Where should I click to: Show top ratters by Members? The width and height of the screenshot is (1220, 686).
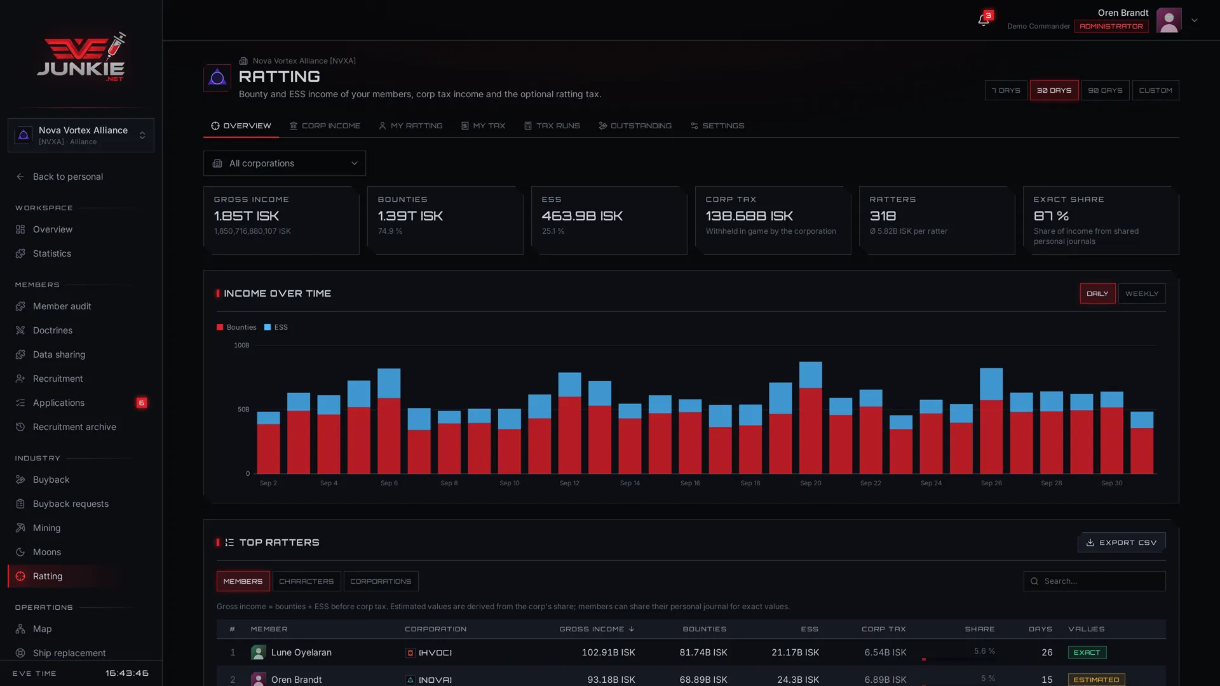pos(243,581)
